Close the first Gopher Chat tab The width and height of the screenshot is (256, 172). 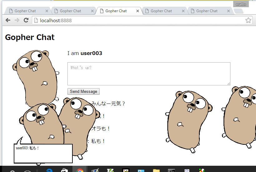click(47, 11)
